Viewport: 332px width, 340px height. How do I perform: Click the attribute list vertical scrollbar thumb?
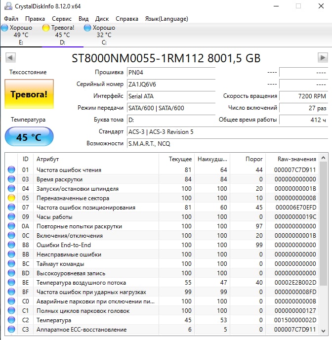(x=323, y=224)
